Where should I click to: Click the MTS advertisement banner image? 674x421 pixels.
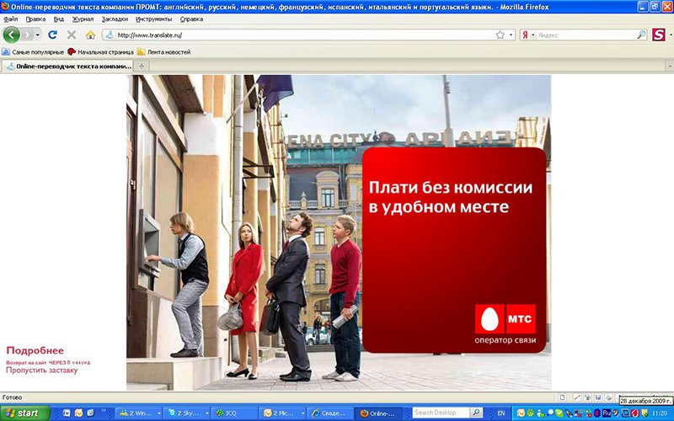click(x=339, y=232)
